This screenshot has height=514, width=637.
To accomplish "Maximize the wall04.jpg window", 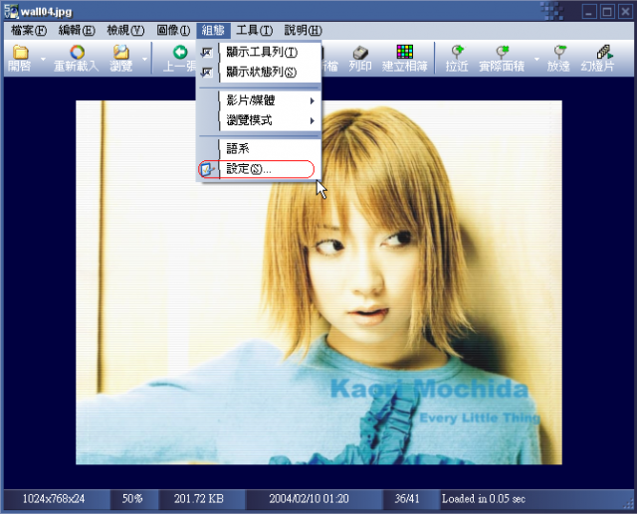I will (x=608, y=11).
